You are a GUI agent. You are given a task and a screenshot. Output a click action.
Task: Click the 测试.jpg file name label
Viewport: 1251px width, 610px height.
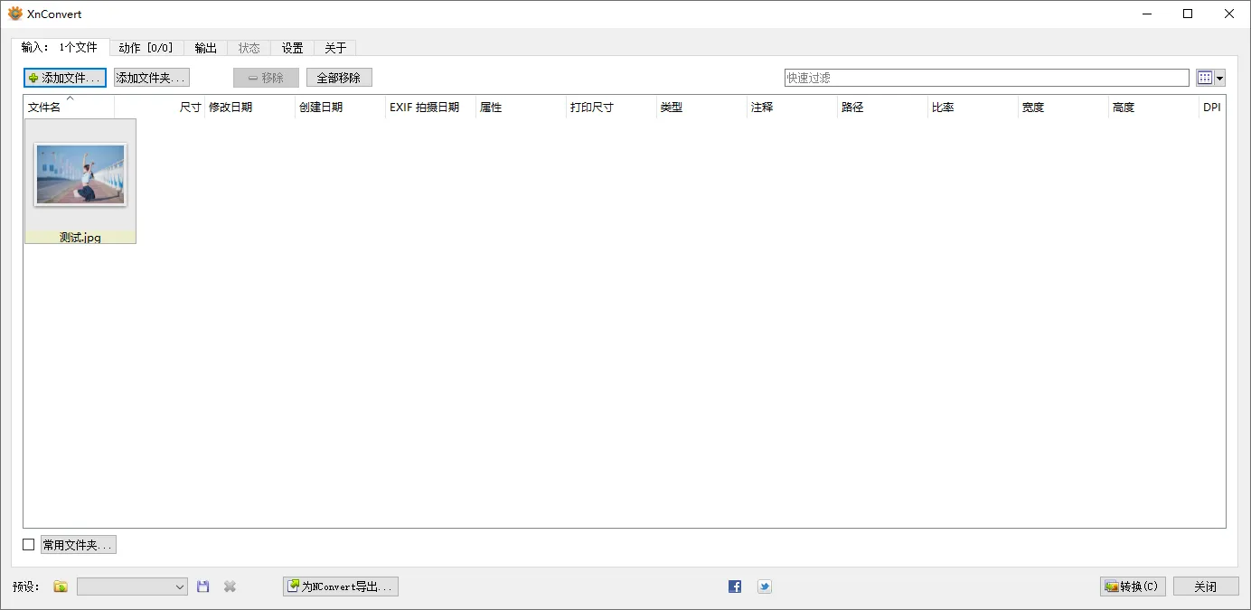tap(80, 238)
